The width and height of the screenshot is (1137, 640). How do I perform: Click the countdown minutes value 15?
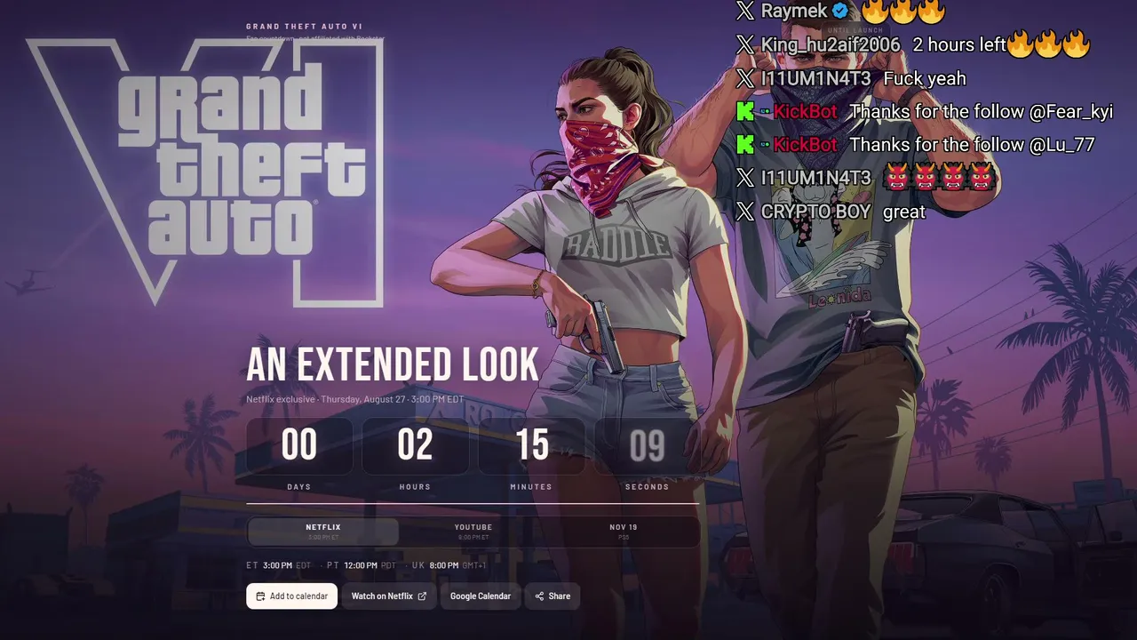tap(531, 445)
